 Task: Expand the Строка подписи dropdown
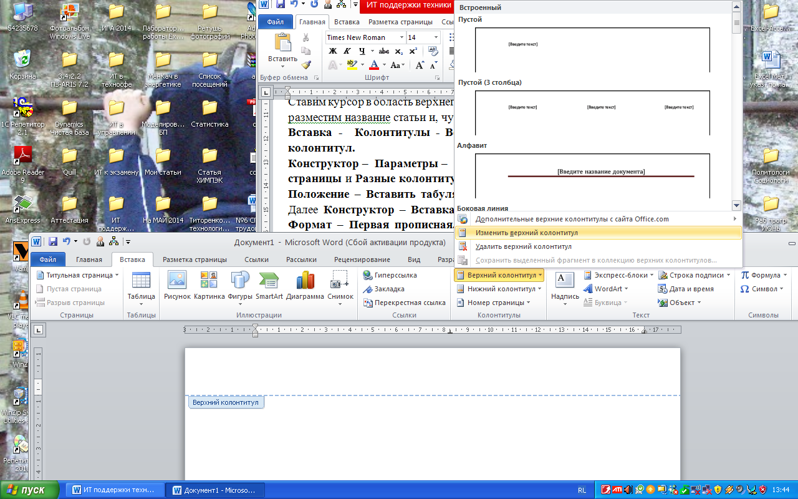(695, 275)
